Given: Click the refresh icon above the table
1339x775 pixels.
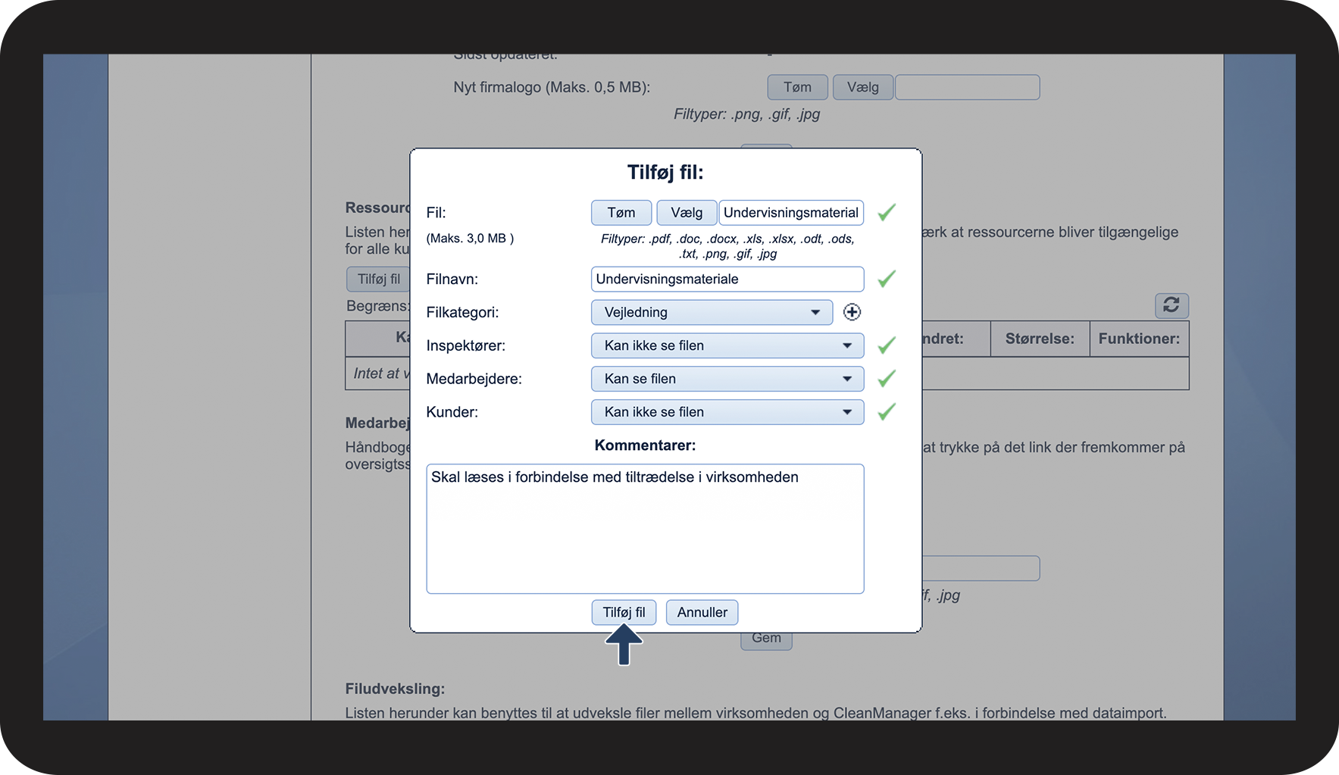Looking at the screenshot, I should tap(1171, 305).
